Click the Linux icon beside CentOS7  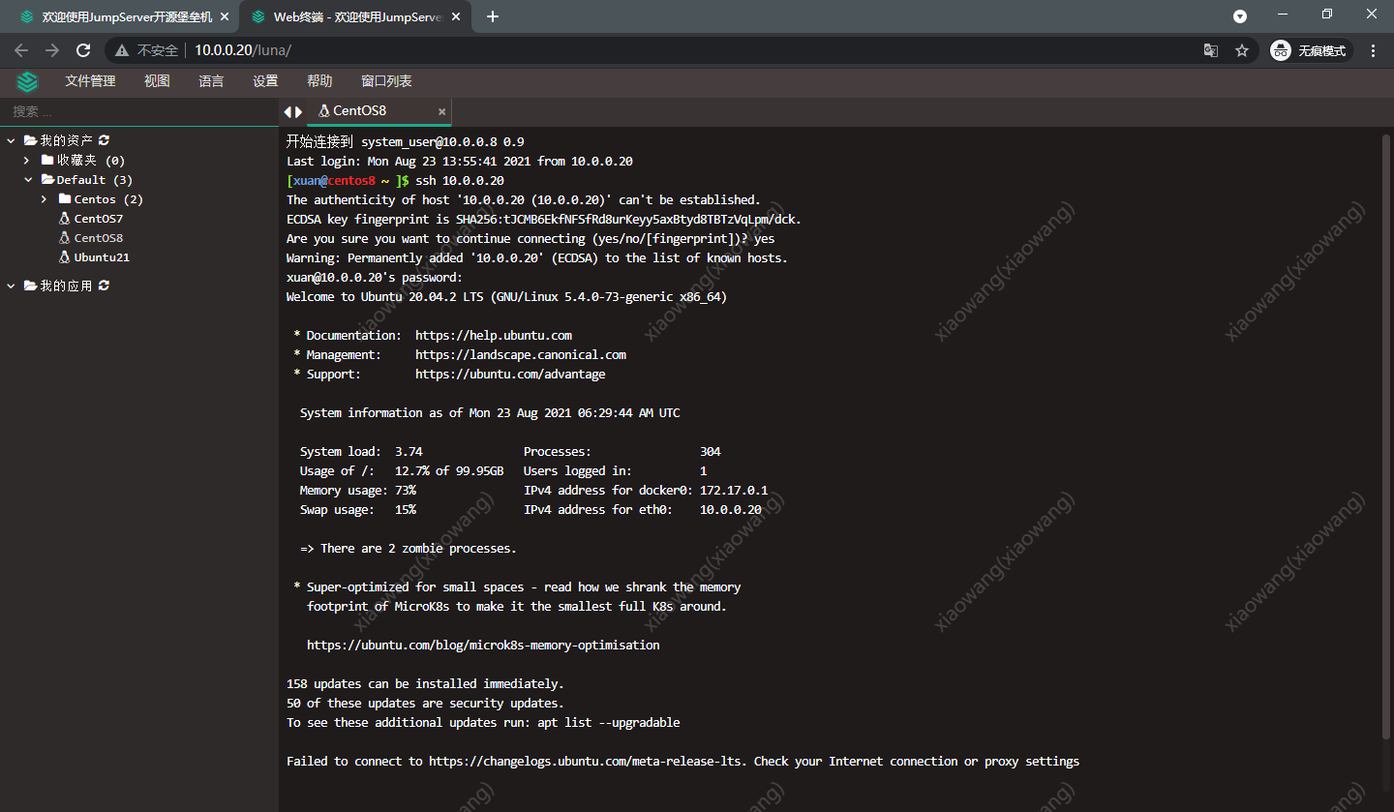[x=65, y=219]
